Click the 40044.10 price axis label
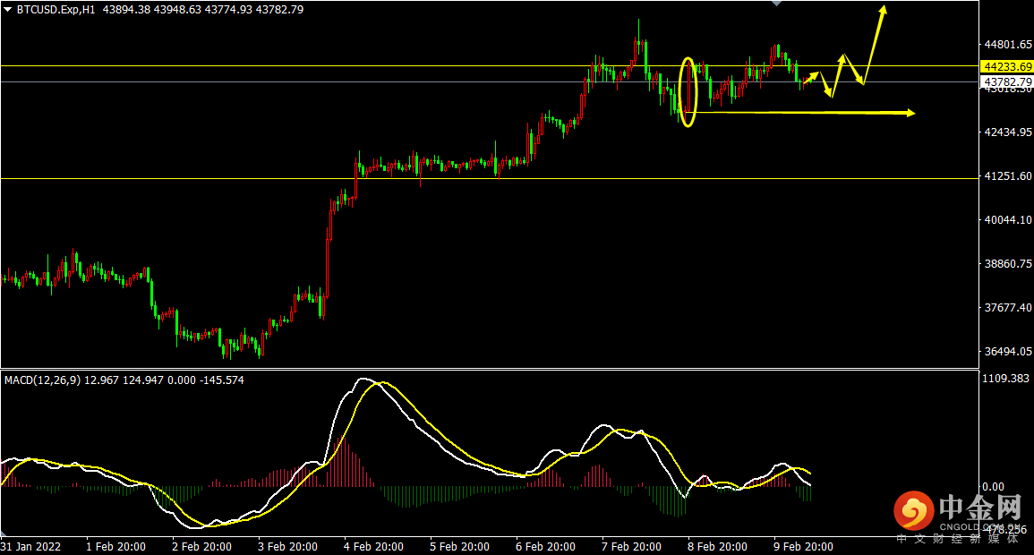The height and width of the screenshot is (555, 1034). (x=1008, y=220)
